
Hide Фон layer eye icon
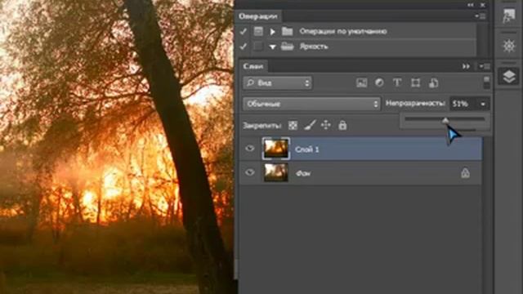249,172
